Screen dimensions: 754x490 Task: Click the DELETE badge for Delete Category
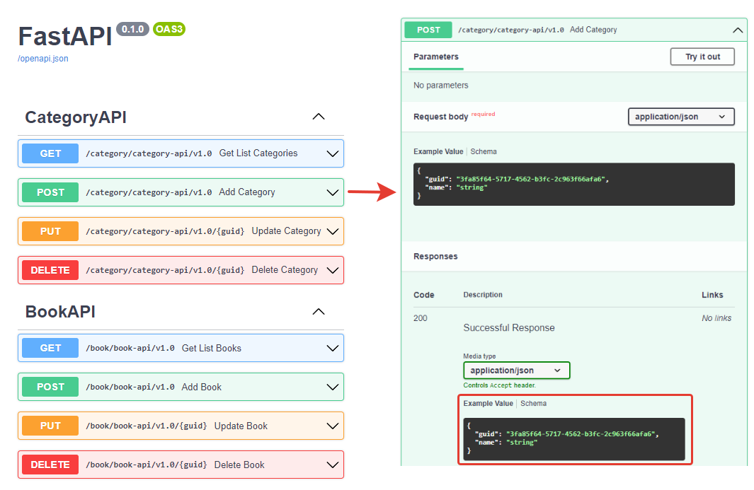(x=50, y=270)
